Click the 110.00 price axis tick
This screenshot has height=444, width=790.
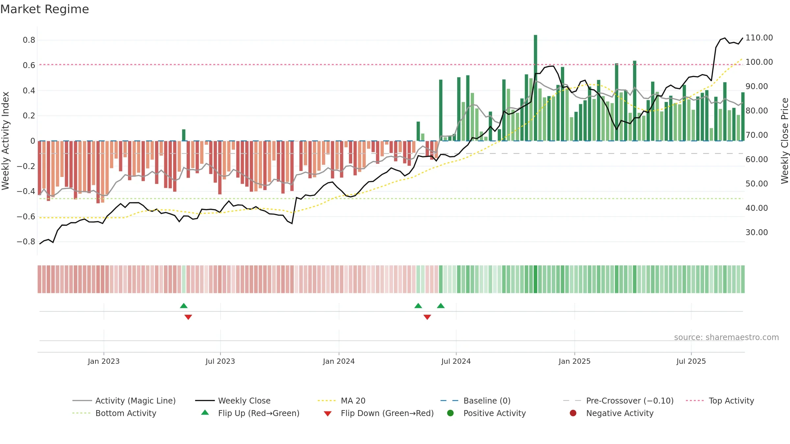pyautogui.click(x=759, y=38)
